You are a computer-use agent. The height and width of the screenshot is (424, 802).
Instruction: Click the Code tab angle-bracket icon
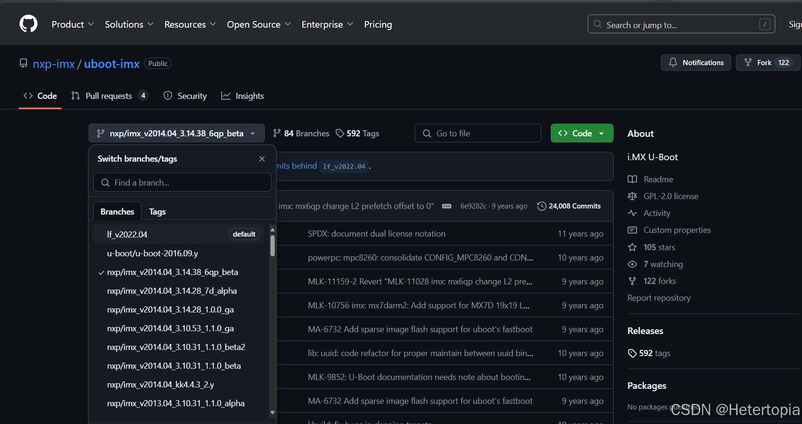tap(28, 96)
